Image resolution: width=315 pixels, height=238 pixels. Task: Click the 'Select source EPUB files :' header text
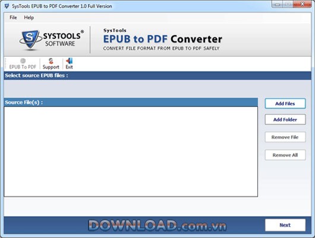click(37, 76)
